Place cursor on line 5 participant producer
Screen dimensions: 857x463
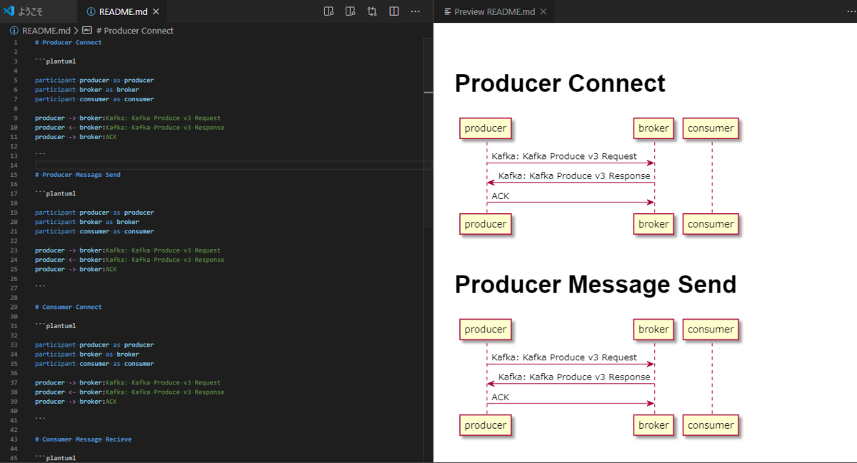tap(94, 80)
